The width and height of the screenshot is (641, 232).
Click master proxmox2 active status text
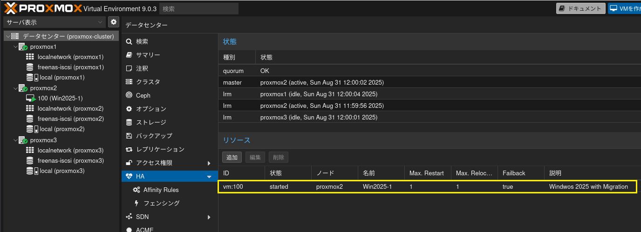coord(322,82)
